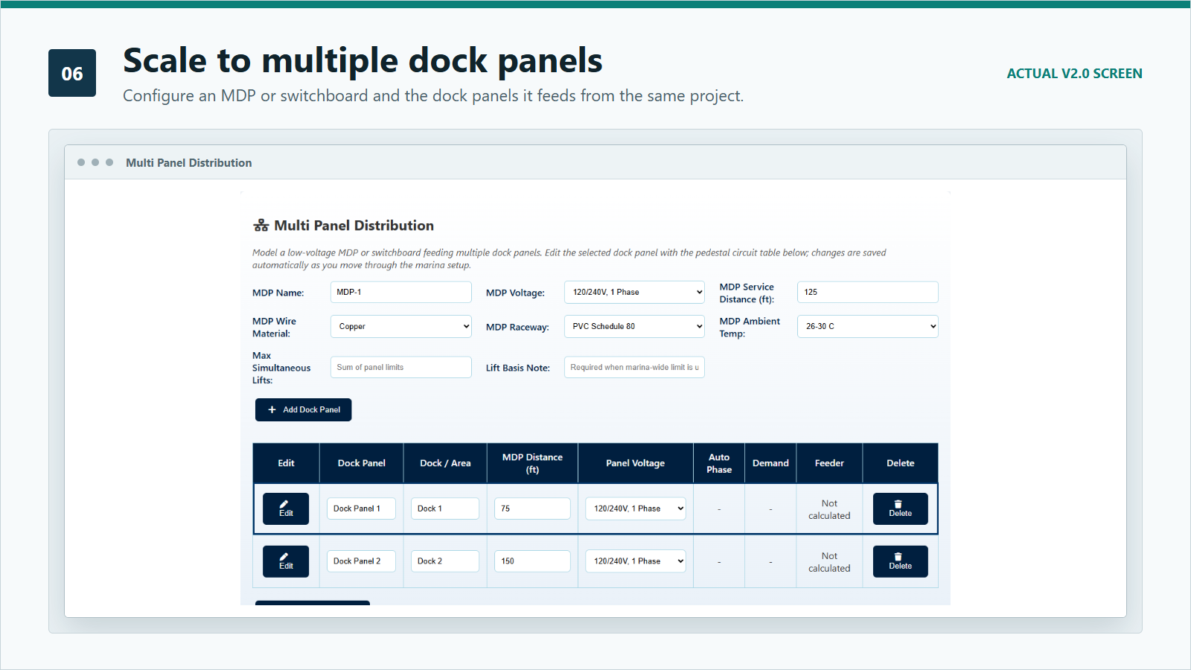Delete Dock Panel 2 with its trash button
The width and height of the screenshot is (1191, 670).
click(x=900, y=561)
